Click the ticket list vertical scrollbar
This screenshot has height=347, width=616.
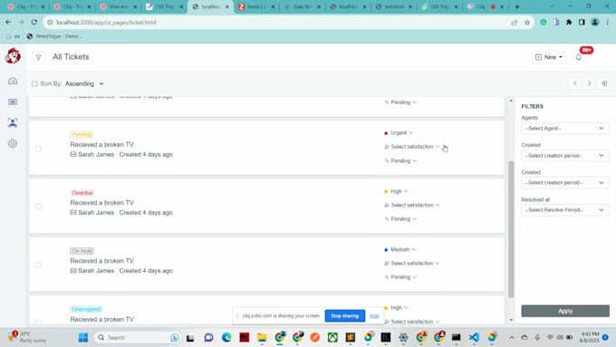tap(511, 228)
